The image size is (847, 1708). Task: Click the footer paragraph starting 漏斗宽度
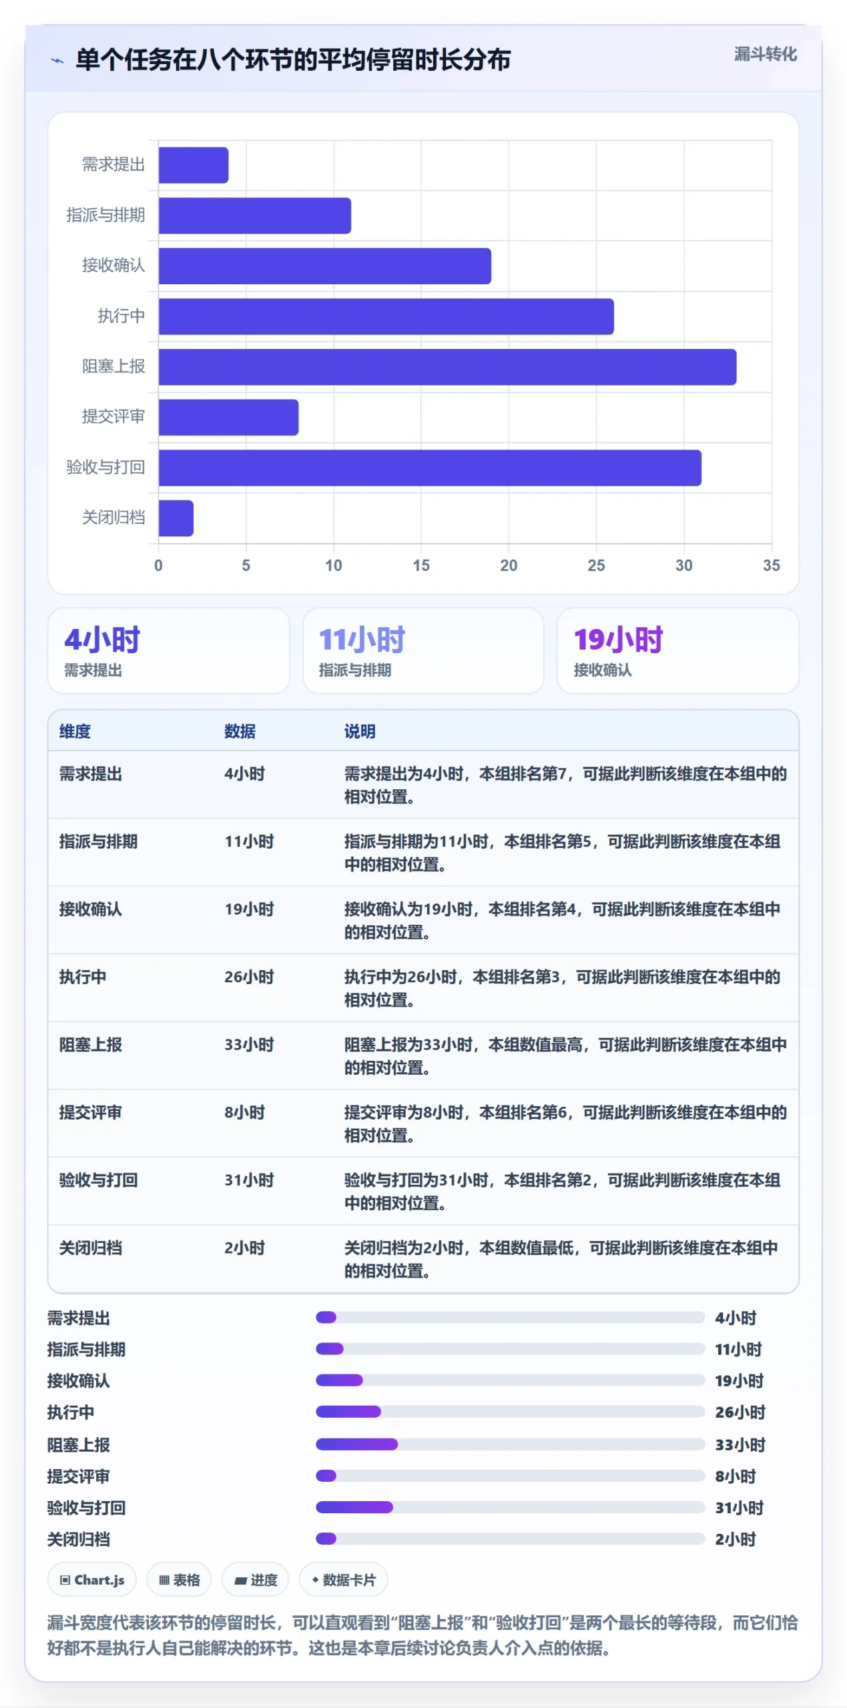point(422,1635)
